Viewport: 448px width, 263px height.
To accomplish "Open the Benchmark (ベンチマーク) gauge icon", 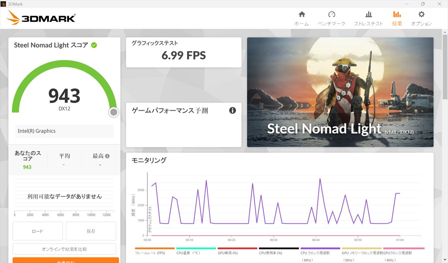I will (x=332, y=15).
